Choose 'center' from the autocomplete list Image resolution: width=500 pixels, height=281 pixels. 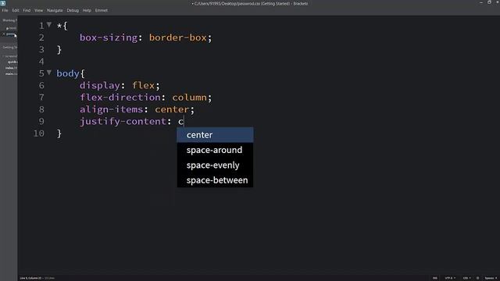(216, 135)
